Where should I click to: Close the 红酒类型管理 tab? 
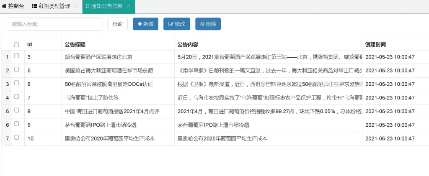(76, 6)
